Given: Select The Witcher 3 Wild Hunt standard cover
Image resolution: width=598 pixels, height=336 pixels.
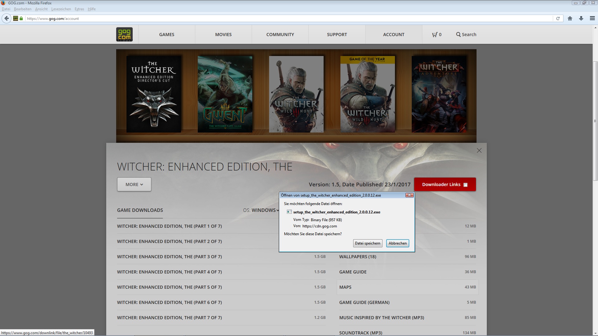Looking at the screenshot, I should click(x=296, y=94).
